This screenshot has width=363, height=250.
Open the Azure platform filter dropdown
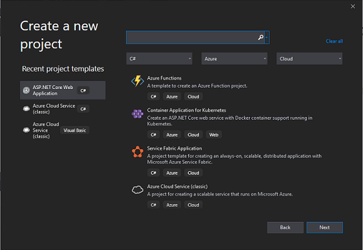point(234,59)
